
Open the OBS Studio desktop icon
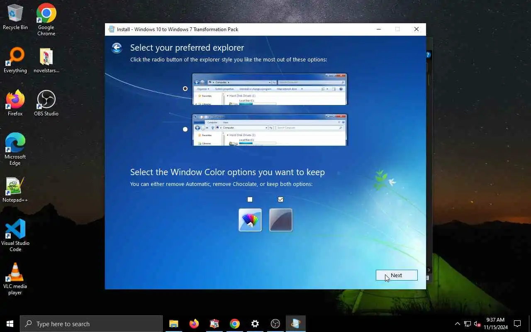click(x=46, y=103)
